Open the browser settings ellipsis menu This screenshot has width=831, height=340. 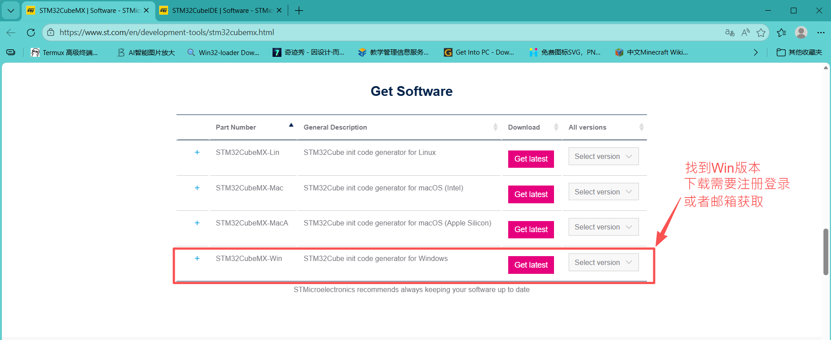pyautogui.click(x=821, y=32)
